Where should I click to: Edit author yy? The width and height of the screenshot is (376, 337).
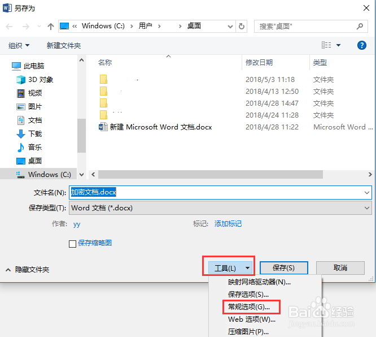click(x=77, y=224)
